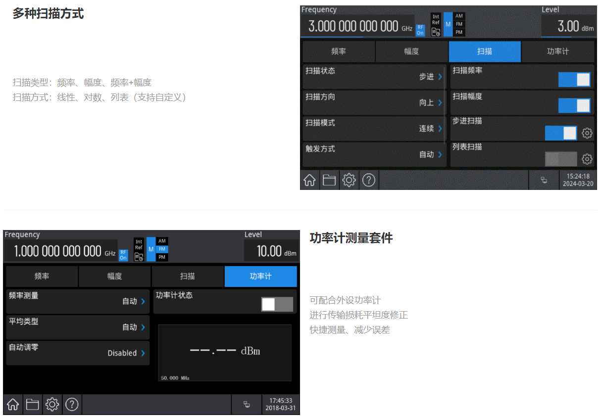Screen dimensions: 603x417
Task: Click network icon beside 17:45:33 clock
Action: pyautogui.click(x=247, y=405)
